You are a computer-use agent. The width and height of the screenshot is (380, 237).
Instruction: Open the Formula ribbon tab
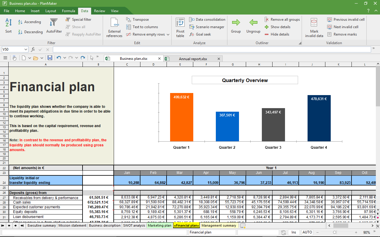coord(69,11)
